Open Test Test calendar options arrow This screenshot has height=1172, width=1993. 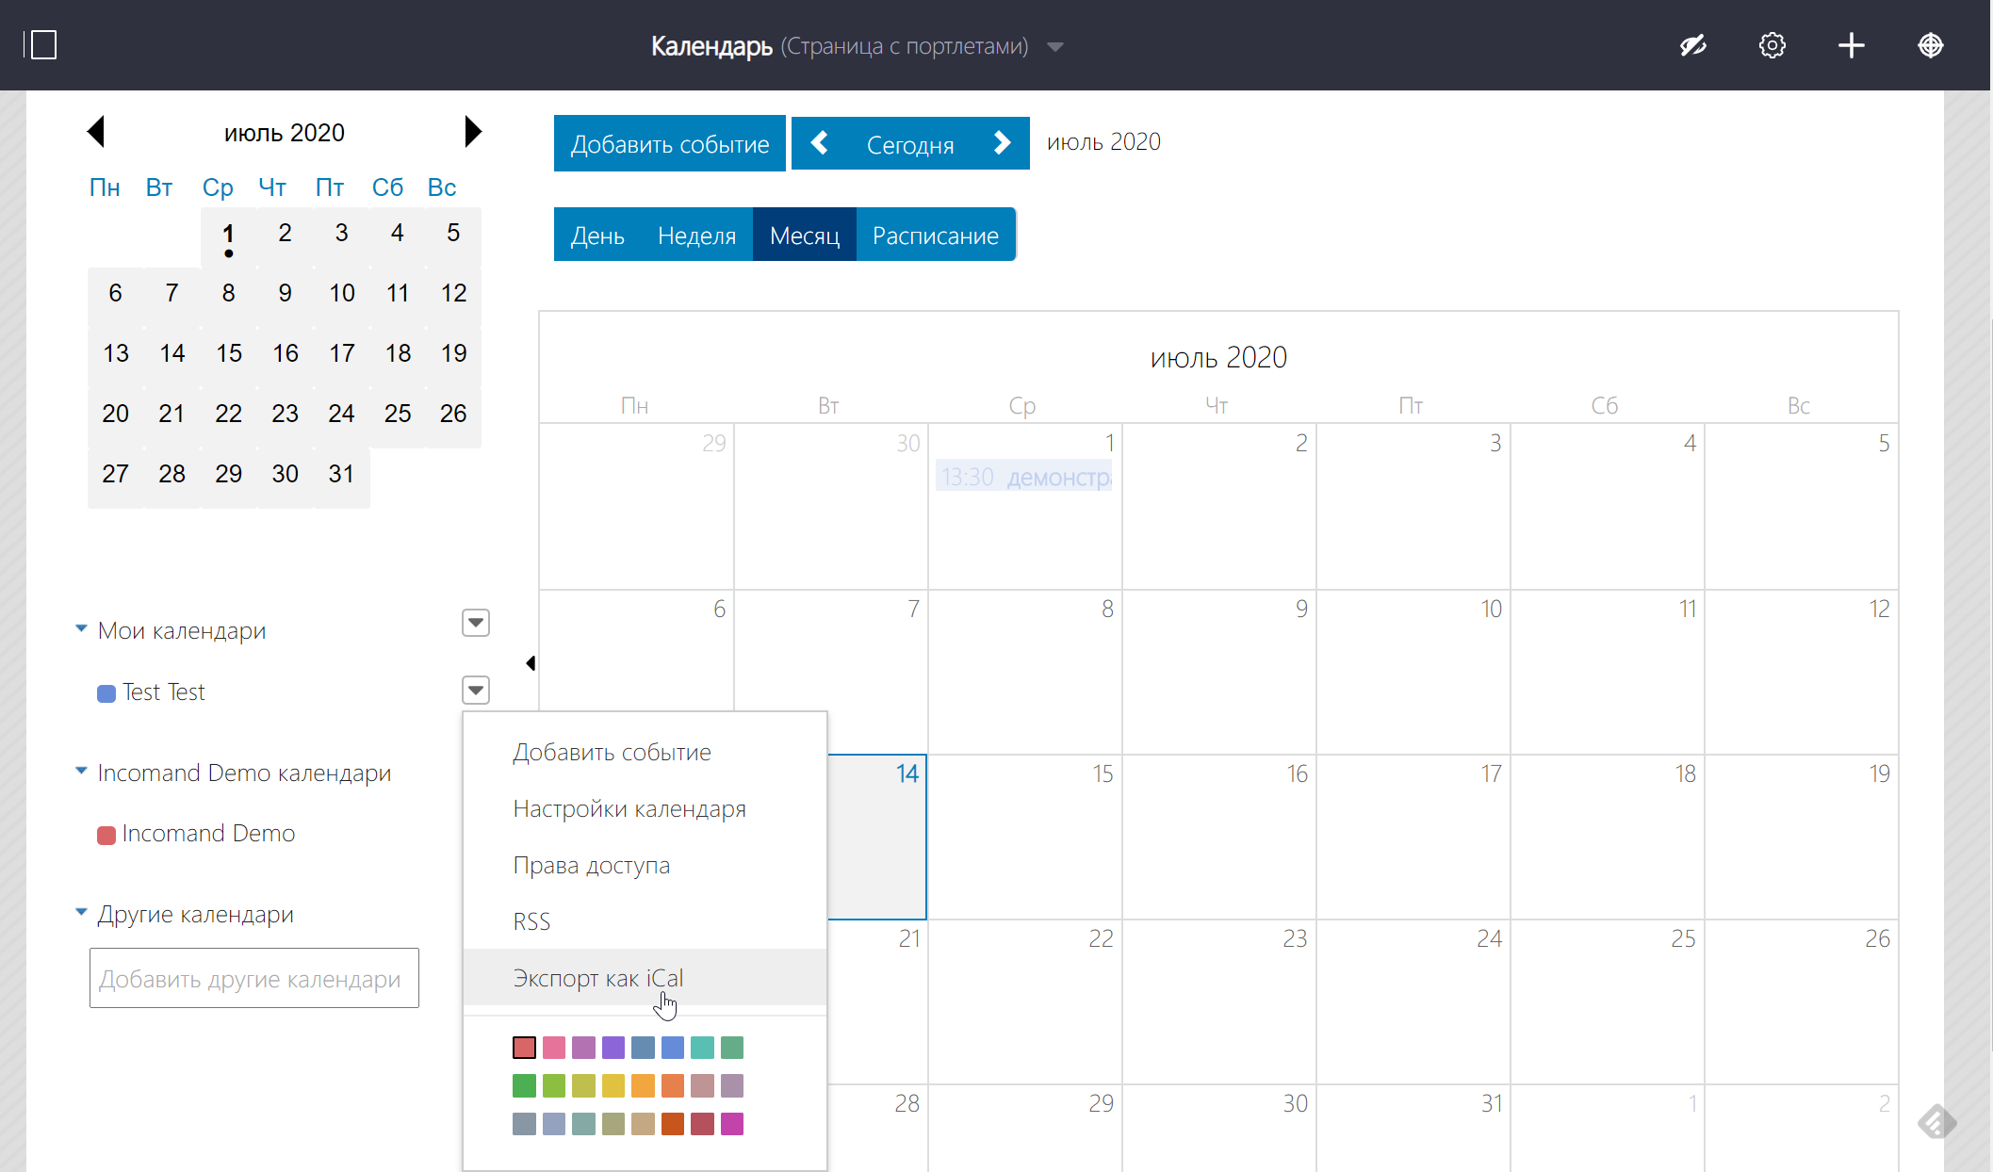pyautogui.click(x=476, y=691)
